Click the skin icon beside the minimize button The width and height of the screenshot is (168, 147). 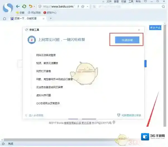point(145,1)
